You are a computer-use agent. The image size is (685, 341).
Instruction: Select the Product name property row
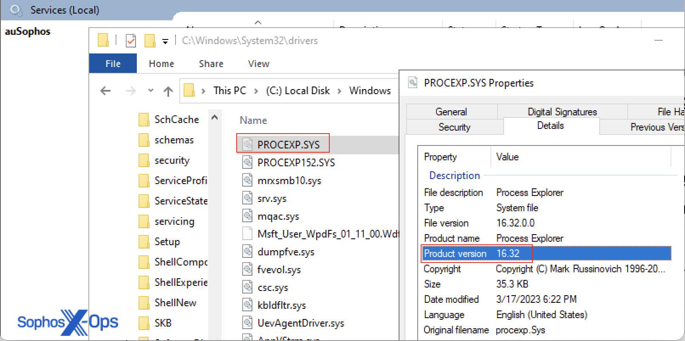coord(547,238)
